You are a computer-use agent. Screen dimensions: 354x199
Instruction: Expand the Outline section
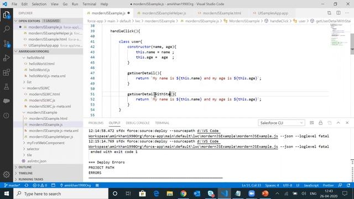tap(48, 167)
